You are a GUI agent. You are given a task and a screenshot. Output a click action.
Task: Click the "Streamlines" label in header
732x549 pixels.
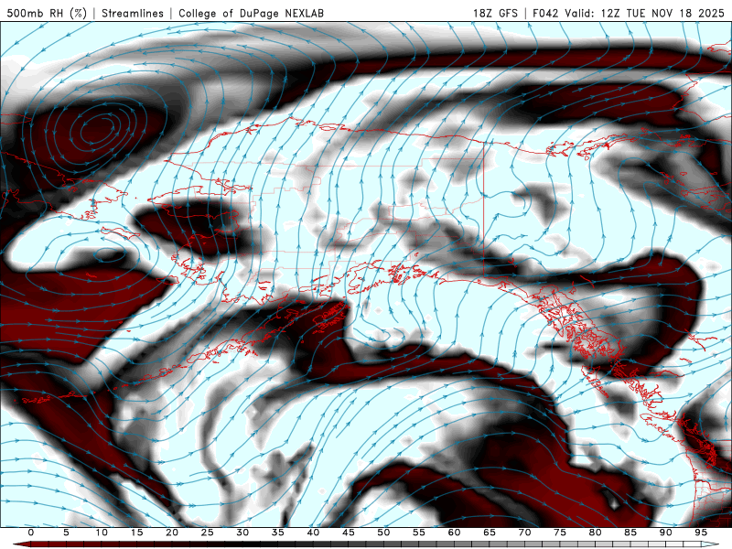pyautogui.click(x=133, y=13)
